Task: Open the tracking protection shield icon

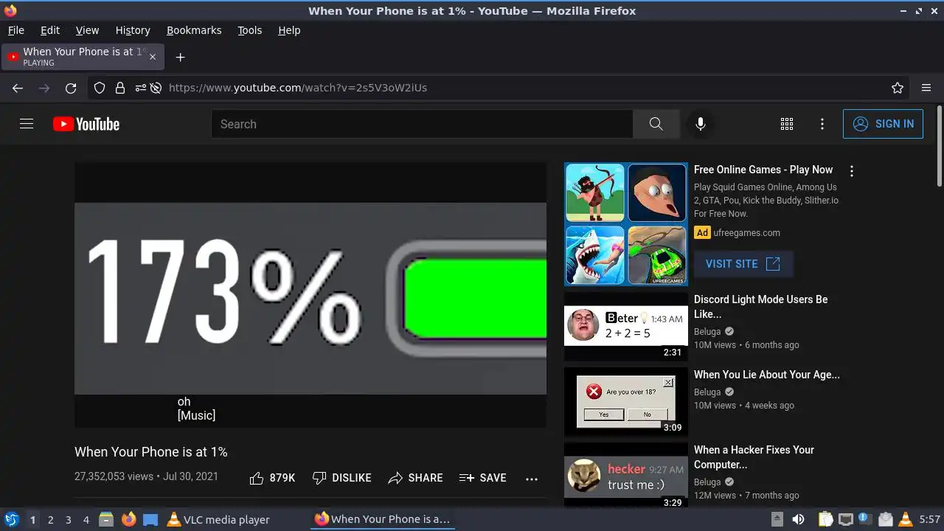Action: pos(100,88)
